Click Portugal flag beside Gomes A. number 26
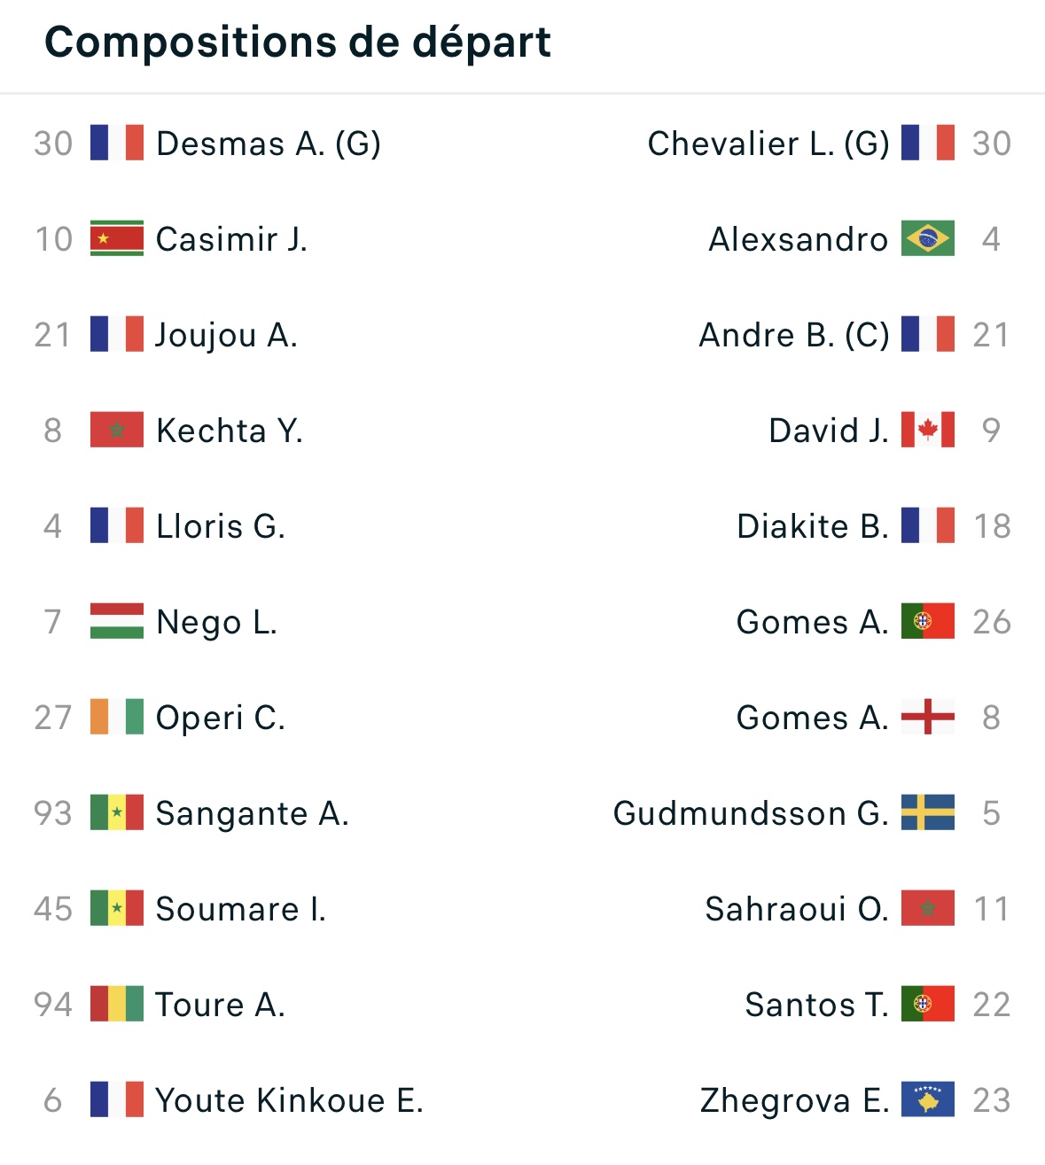This screenshot has width=1045, height=1165. coord(928,621)
